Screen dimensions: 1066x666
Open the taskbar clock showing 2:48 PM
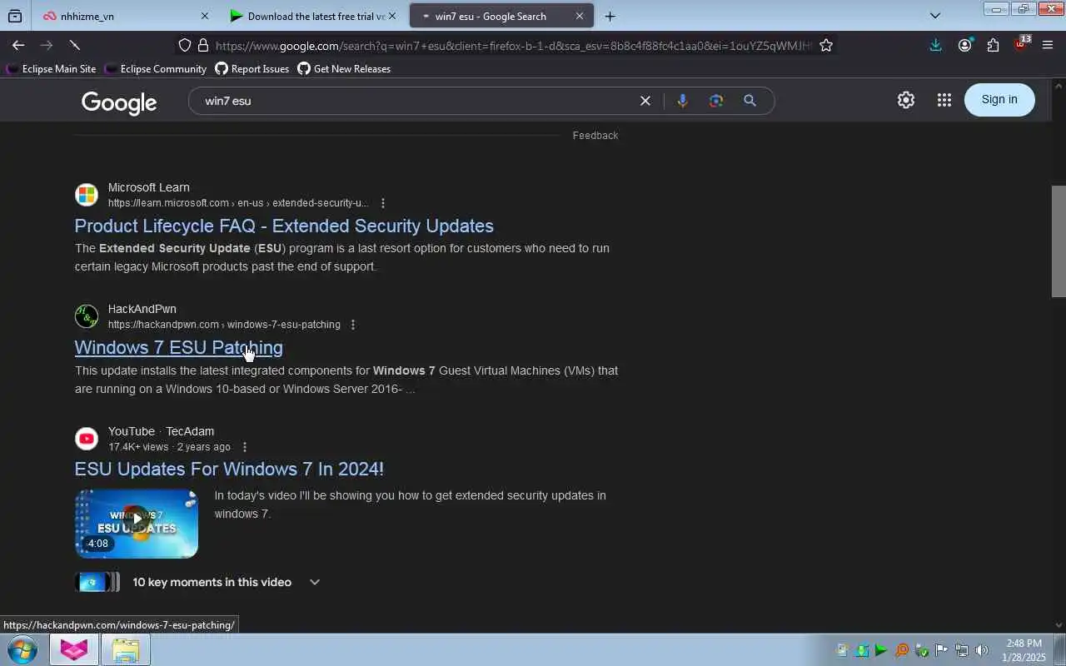(x=1024, y=650)
